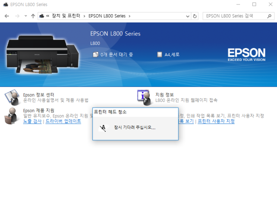The height and width of the screenshot is (224, 277).
Task: Maximize the EPSON L800 Series window
Action: (x=254, y=4)
